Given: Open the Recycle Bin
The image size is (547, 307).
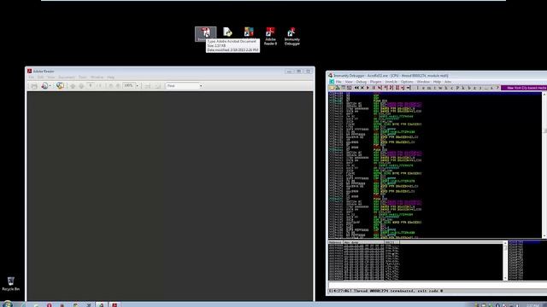Looking at the screenshot, I should coord(11,284).
